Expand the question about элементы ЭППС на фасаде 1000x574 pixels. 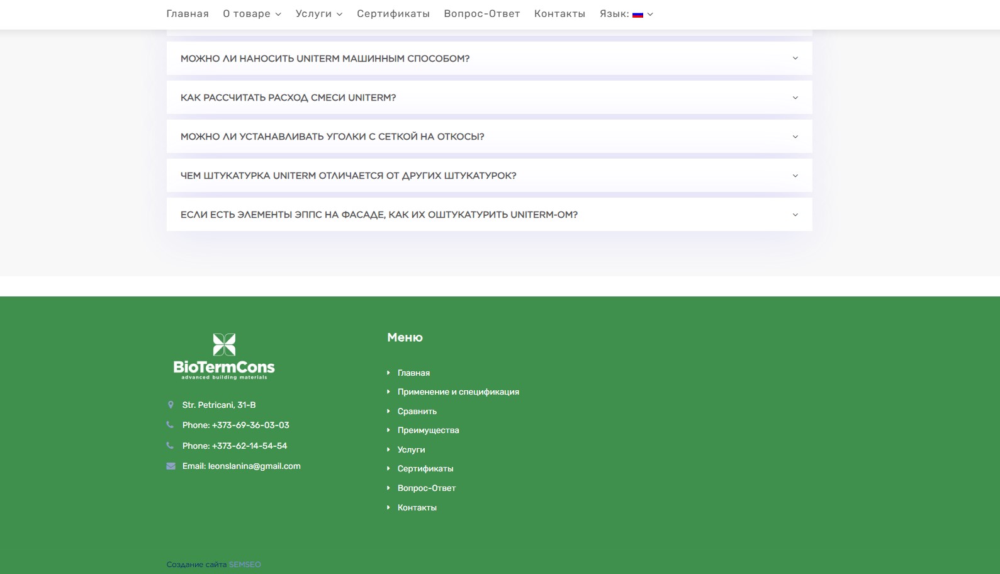(489, 215)
